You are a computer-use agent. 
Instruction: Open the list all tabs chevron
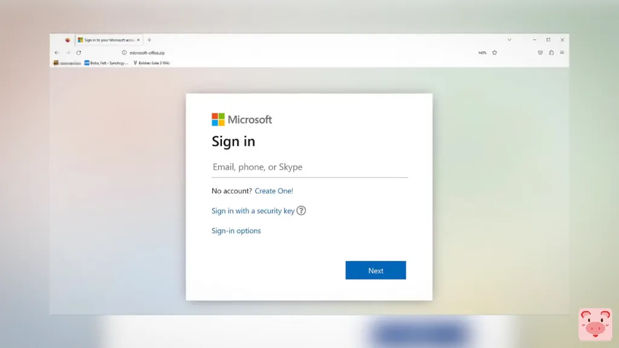pos(509,40)
